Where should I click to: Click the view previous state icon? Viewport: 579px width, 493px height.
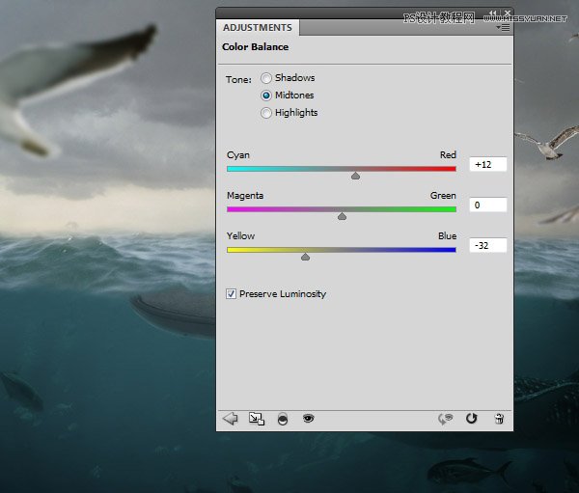point(446,419)
